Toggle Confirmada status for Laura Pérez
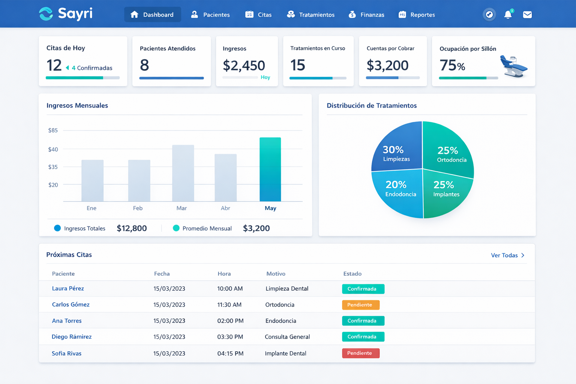 click(363, 289)
